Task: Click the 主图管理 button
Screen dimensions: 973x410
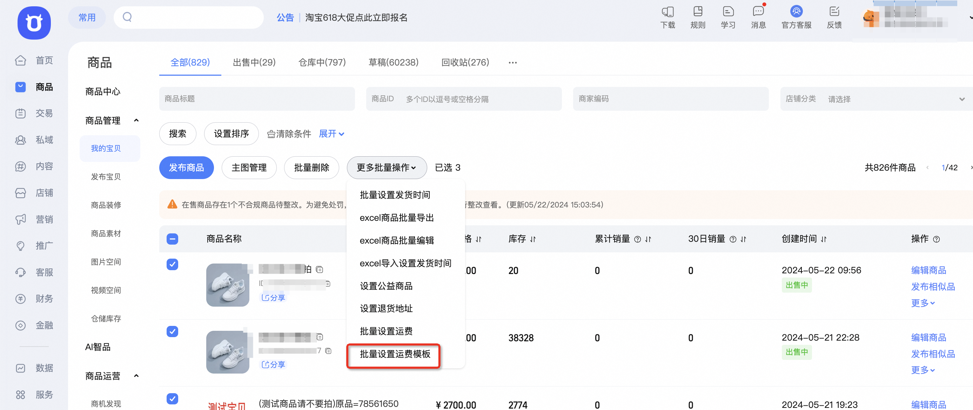Action: click(249, 167)
